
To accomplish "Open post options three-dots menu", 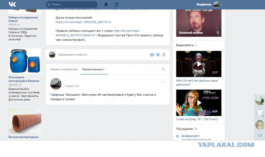I will click(163, 82).
